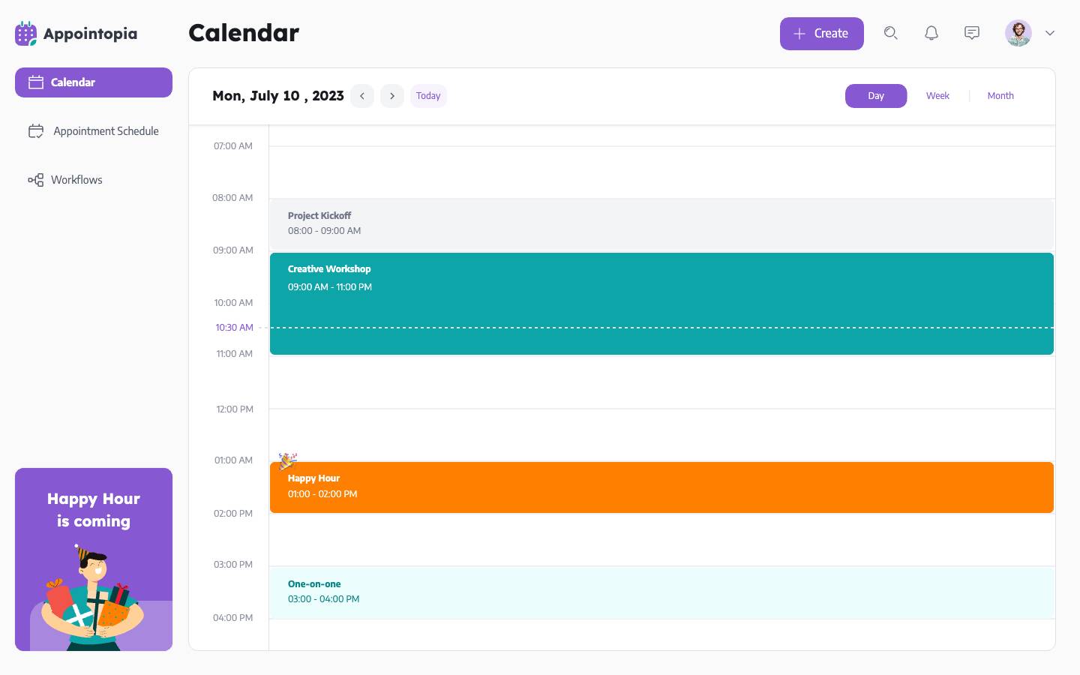
Task: Open the messages chat icon
Action: pos(972,33)
